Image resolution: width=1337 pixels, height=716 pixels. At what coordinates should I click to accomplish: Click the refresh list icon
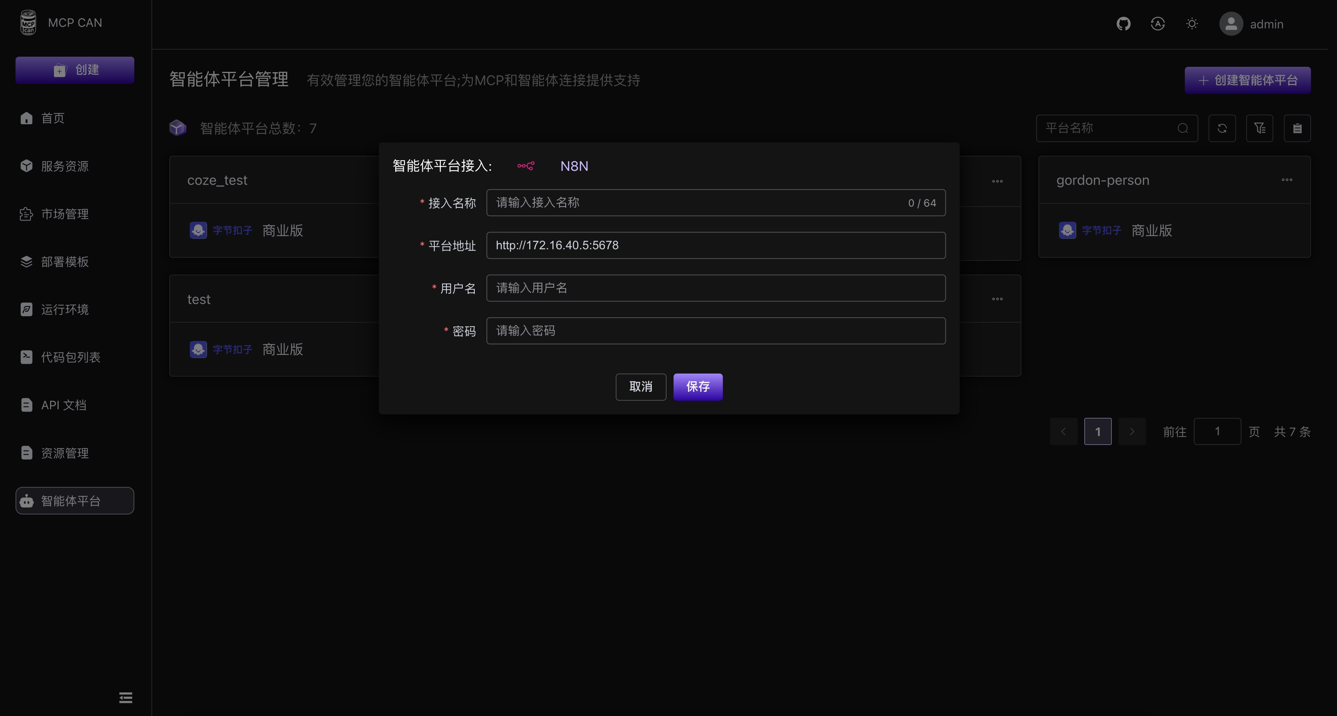(x=1222, y=128)
